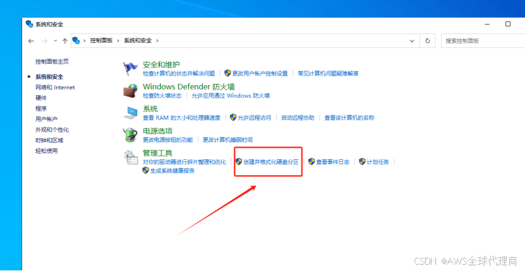Open 硬件 category in sidebar
The image size is (525, 271).
[41, 98]
